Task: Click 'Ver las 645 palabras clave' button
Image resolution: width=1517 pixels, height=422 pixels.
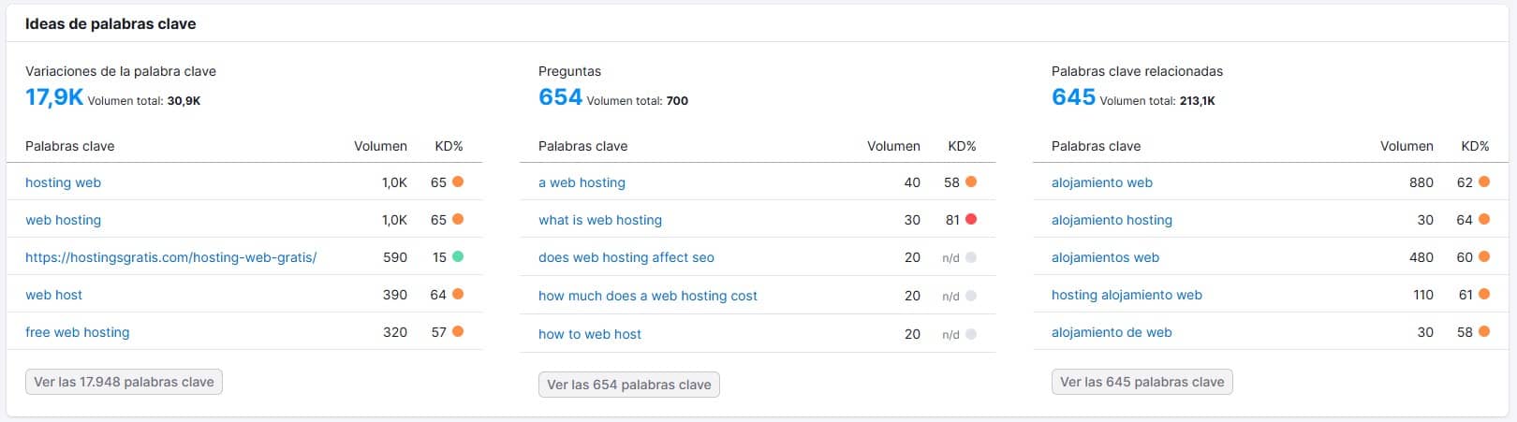Action: tap(1142, 382)
